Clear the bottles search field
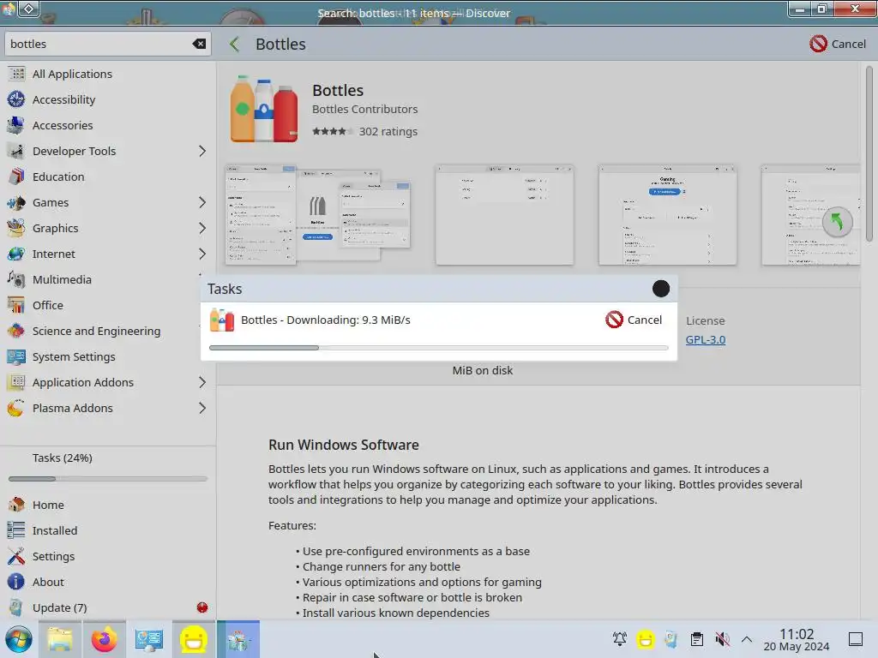Screen dimensions: 878x658 coord(199,44)
